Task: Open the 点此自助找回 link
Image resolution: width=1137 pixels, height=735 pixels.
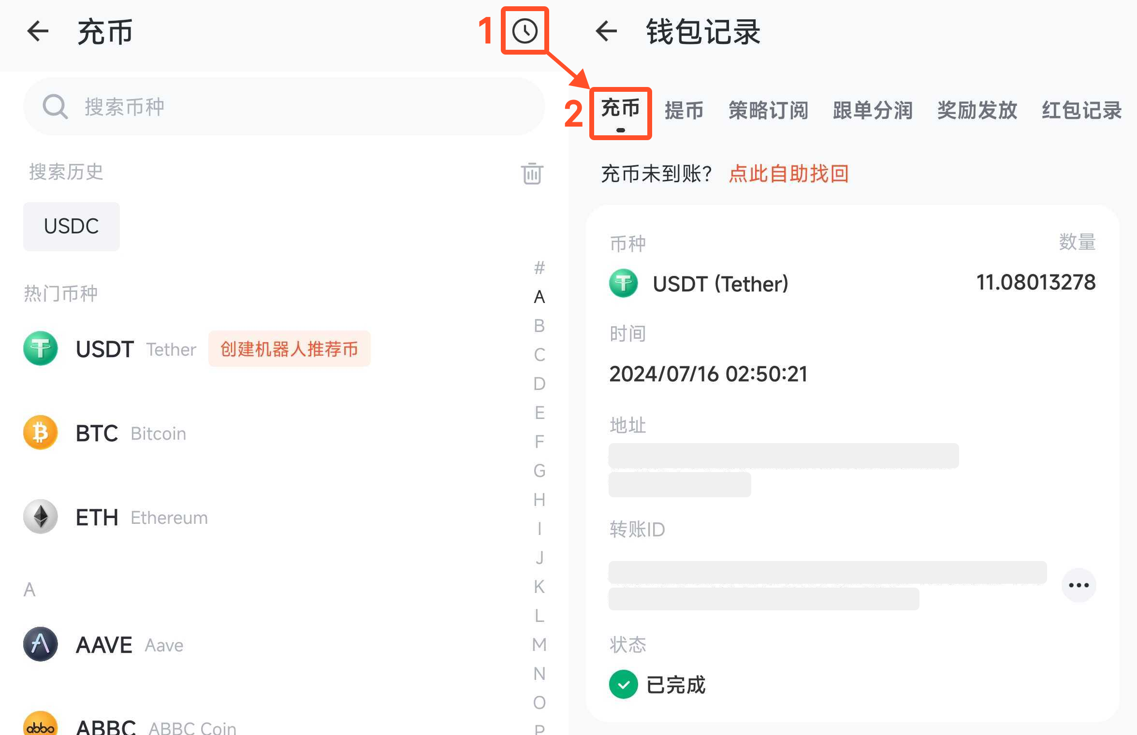Action: [x=788, y=173]
